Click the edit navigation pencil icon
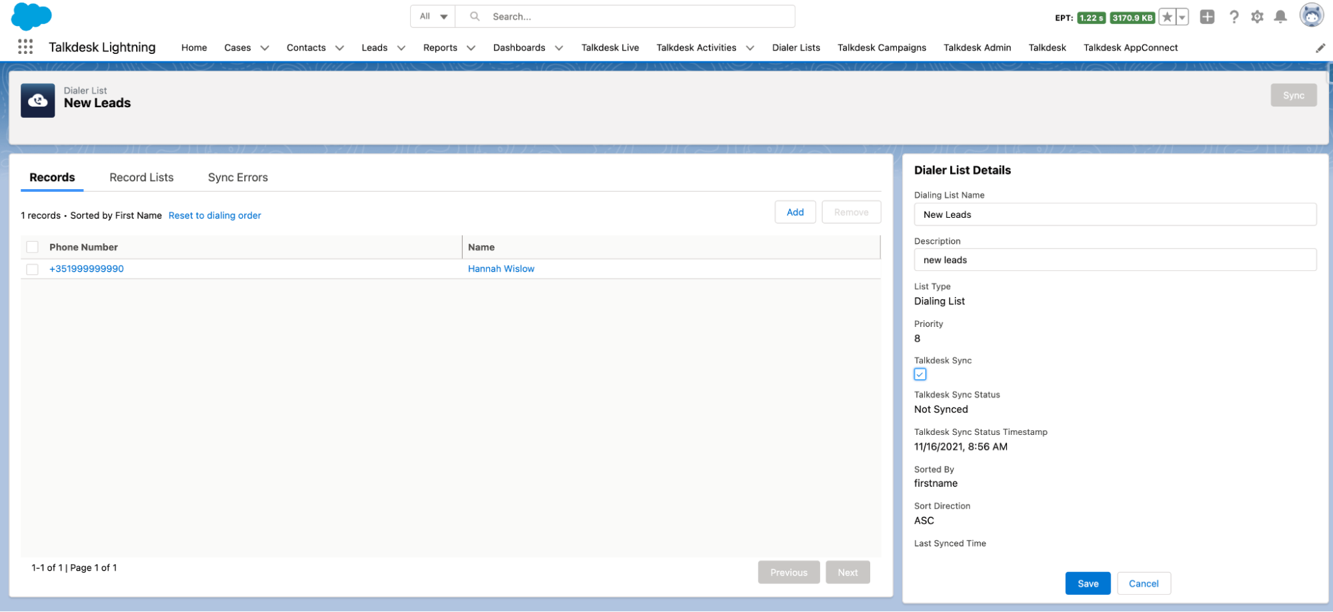 click(x=1320, y=48)
